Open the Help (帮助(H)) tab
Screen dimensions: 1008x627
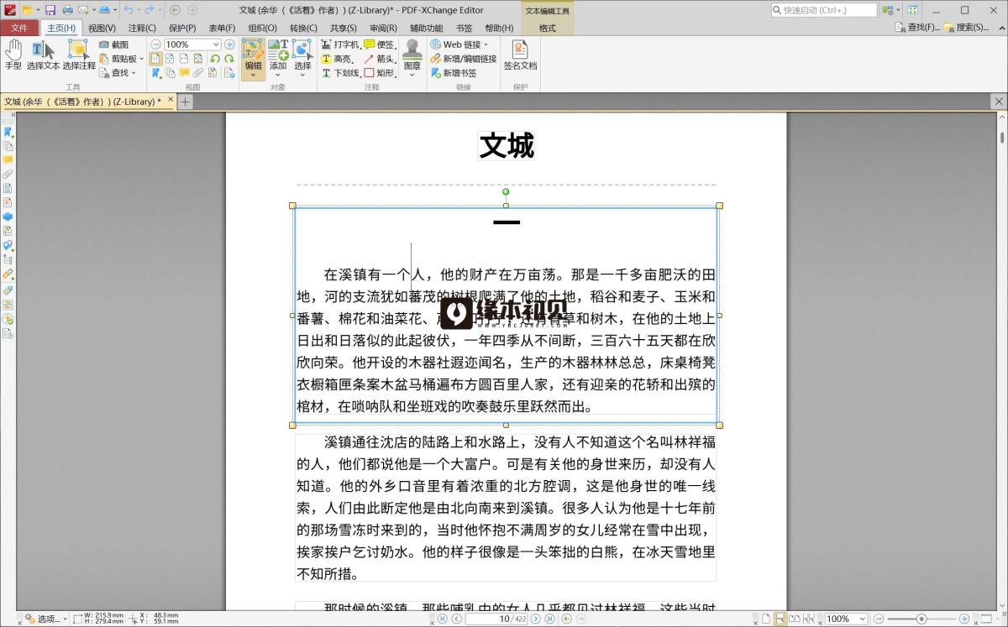(x=499, y=28)
